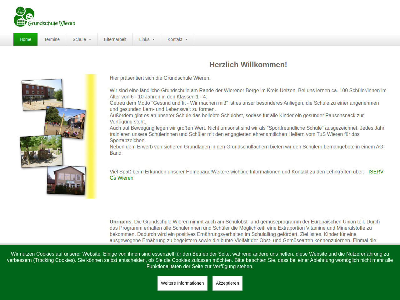Open the Elternarbeit menu item
The width and height of the screenshot is (400, 300).
tap(115, 39)
